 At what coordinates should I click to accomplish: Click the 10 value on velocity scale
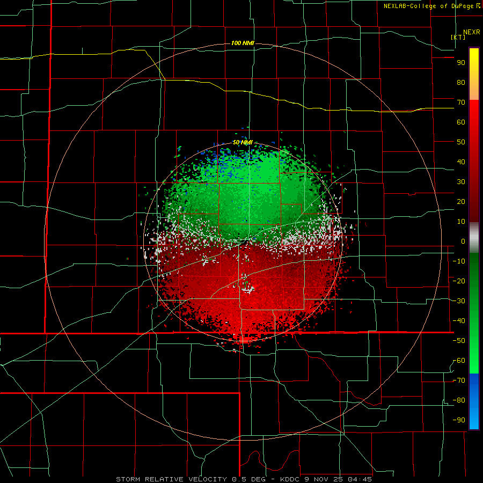[461, 222]
